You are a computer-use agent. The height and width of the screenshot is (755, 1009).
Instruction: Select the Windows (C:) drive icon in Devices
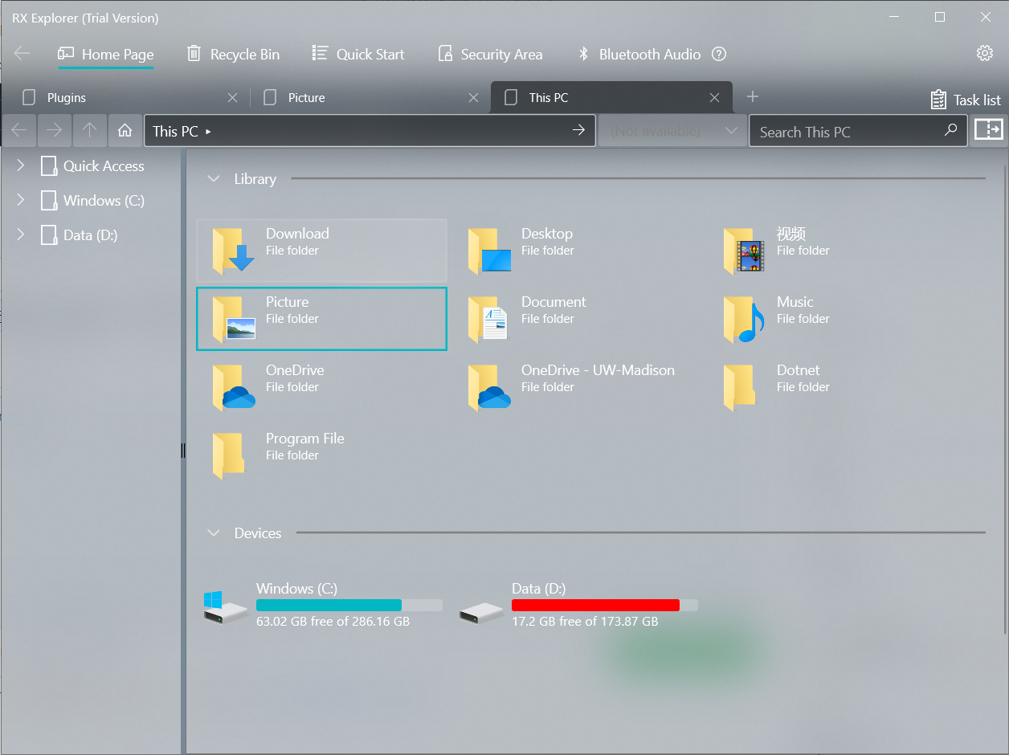pos(225,607)
